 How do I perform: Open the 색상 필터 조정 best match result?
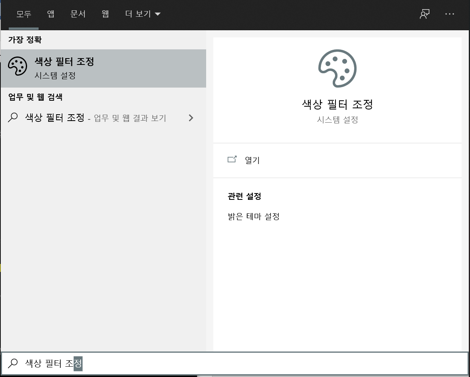click(103, 68)
